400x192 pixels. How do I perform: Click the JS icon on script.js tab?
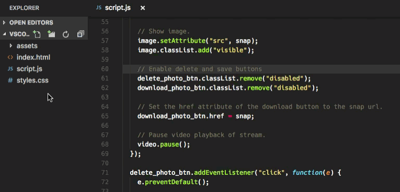[x=99, y=8]
